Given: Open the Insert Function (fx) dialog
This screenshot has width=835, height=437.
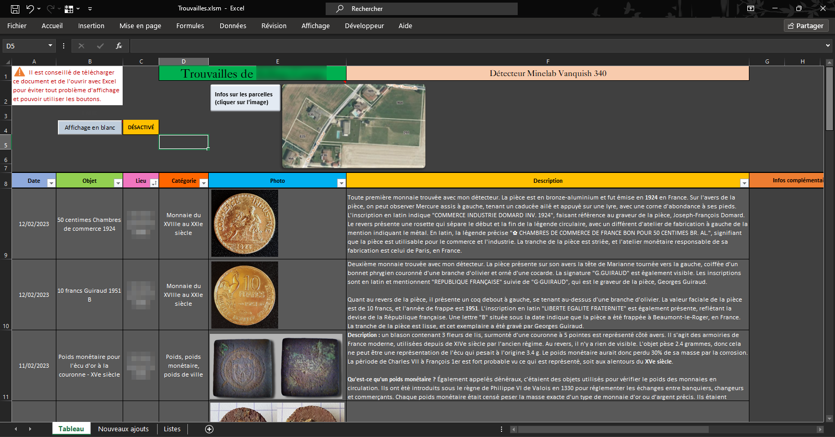Looking at the screenshot, I should click(119, 46).
